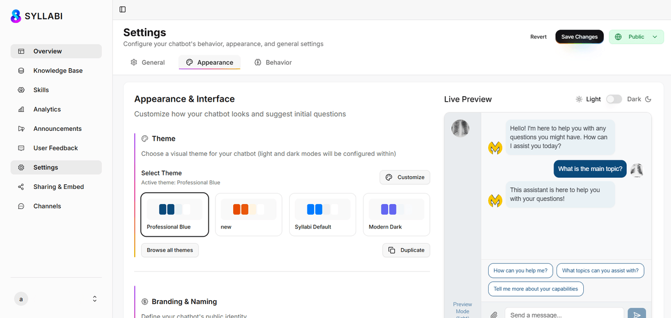
Task: Select the Professional Blue theme card
Action: pos(174,215)
